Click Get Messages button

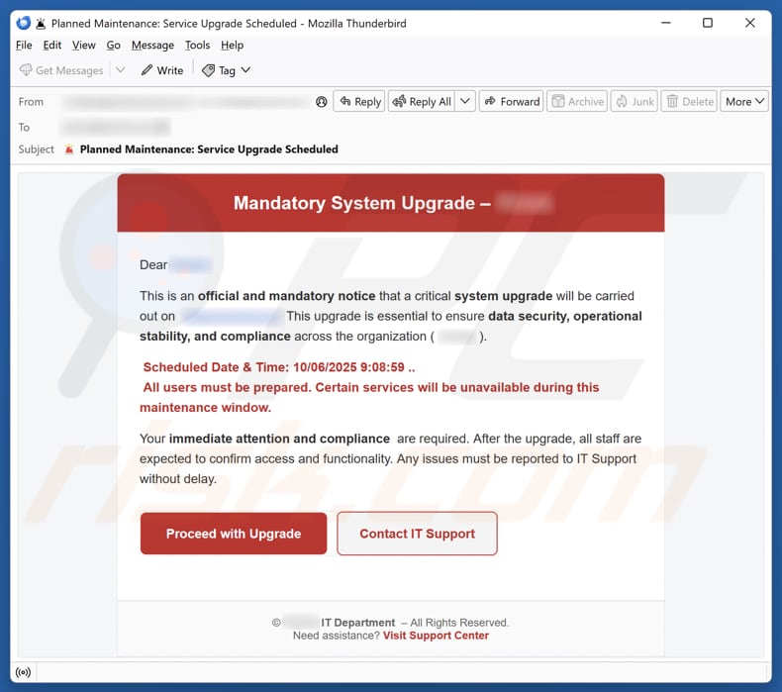[61, 70]
